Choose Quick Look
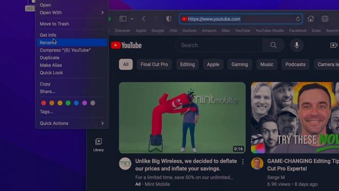Viewport: 339px width, 191px height. pos(72,73)
